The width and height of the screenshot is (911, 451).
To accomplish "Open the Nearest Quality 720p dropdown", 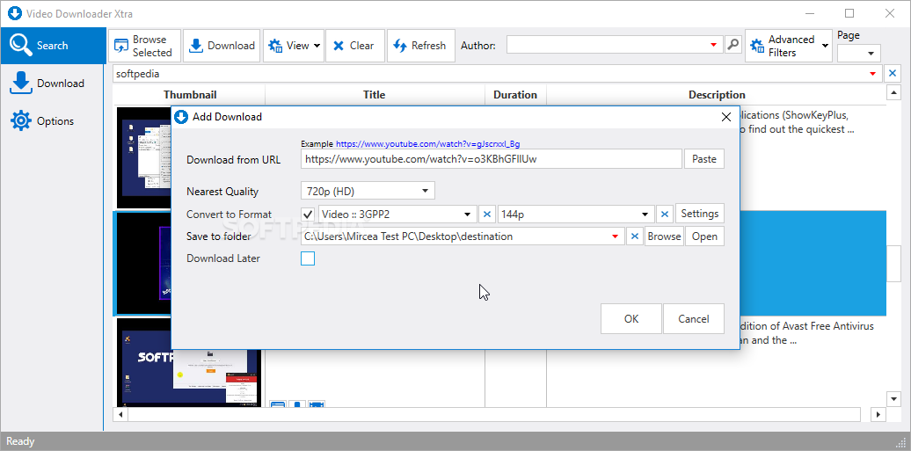I will 368,191.
